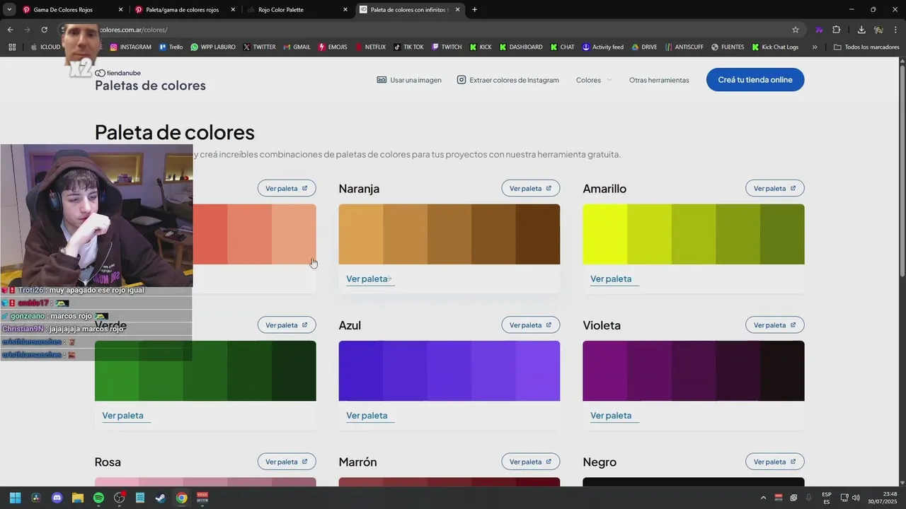This screenshot has height=509, width=906.
Task: Close the Rojo Color Palette tab
Action: click(x=345, y=10)
